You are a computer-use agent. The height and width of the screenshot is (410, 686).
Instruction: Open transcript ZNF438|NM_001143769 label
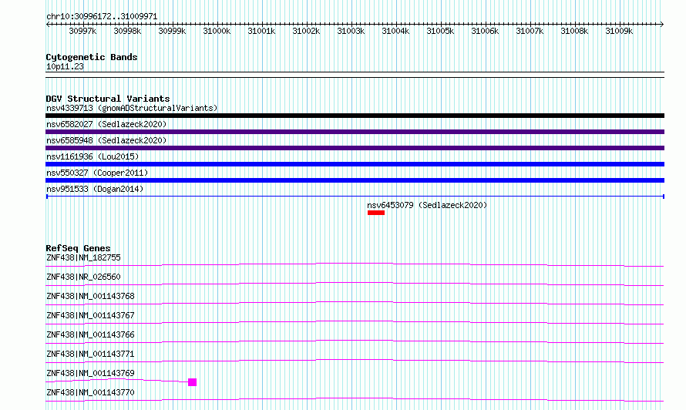pos(90,373)
